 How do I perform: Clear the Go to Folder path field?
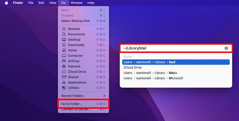[226, 48]
